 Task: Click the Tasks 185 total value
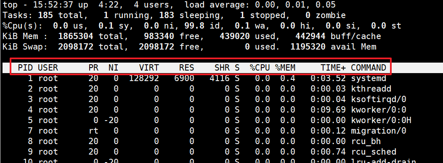[x=45, y=15]
